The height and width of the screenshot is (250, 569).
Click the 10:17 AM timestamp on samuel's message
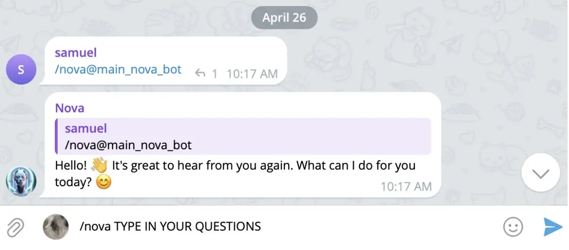[x=252, y=74]
